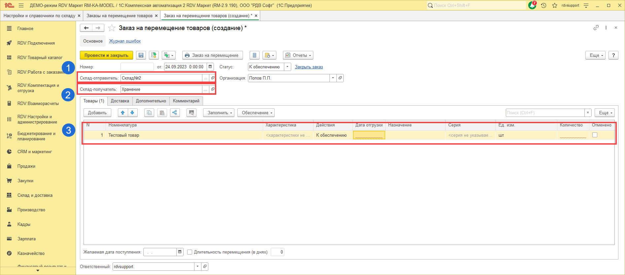Click the barcode scanner icon in goods toolbar

click(x=191, y=113)
